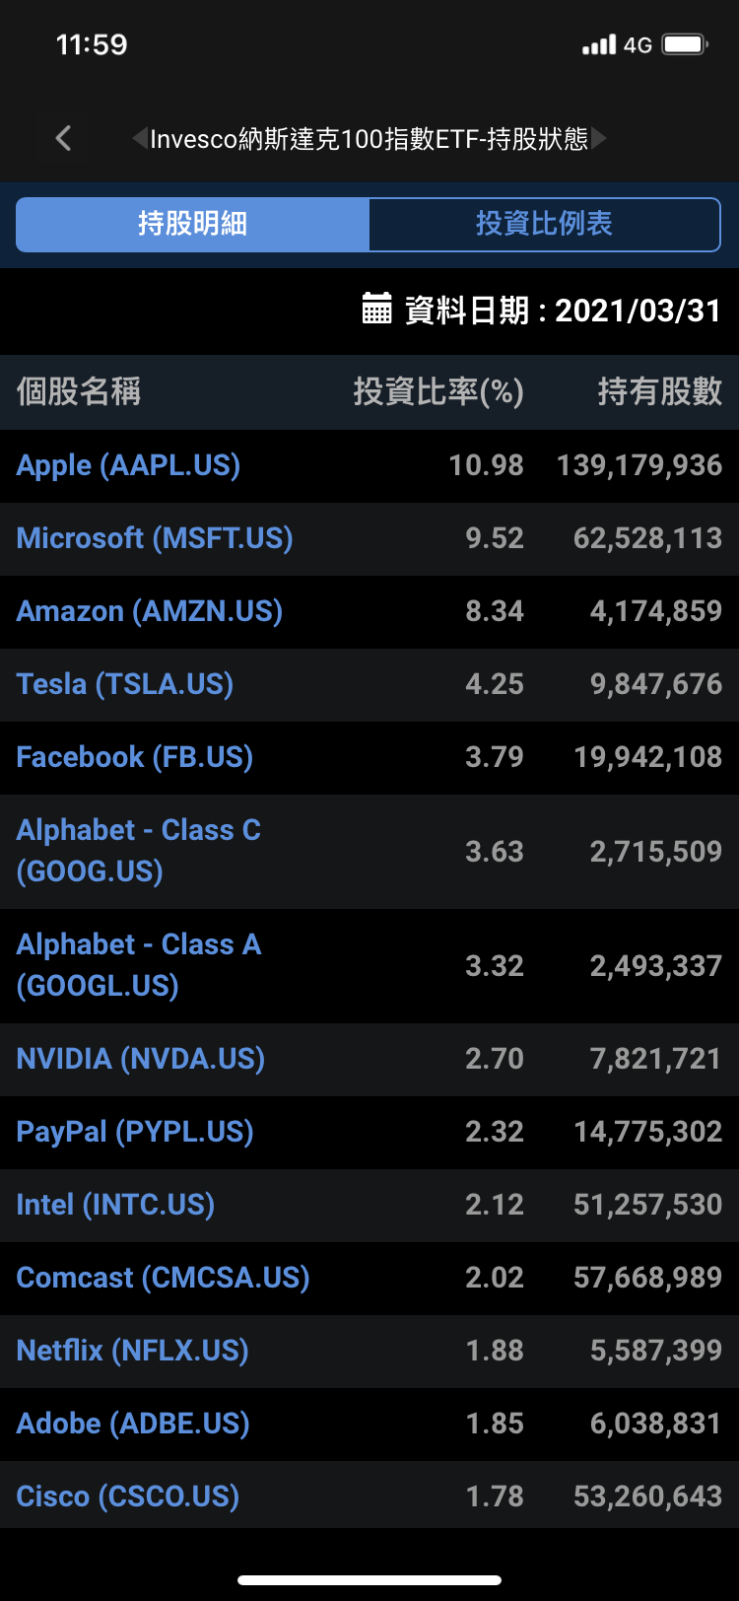Open the Facebook (FB.US) stock link
The image size is (739, 1601).
tap(135, 757)
